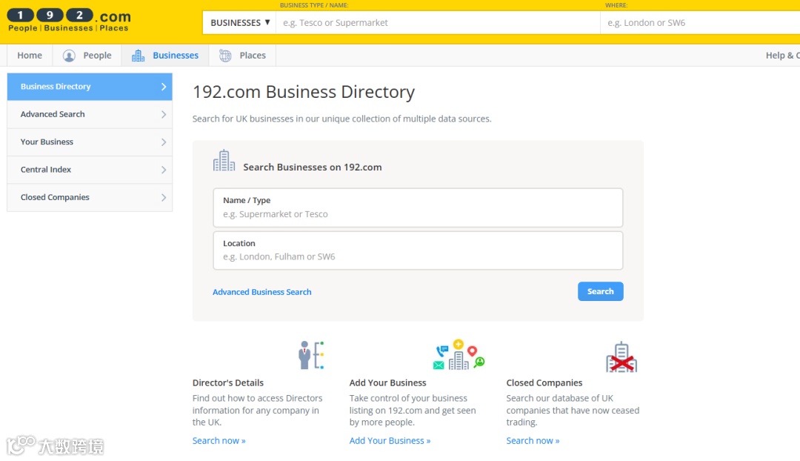Image resolution: width=800 pixels, height=461 pixels.
Task: Click the Closed Companies crossed-building icon
Action: coord(621,356)
